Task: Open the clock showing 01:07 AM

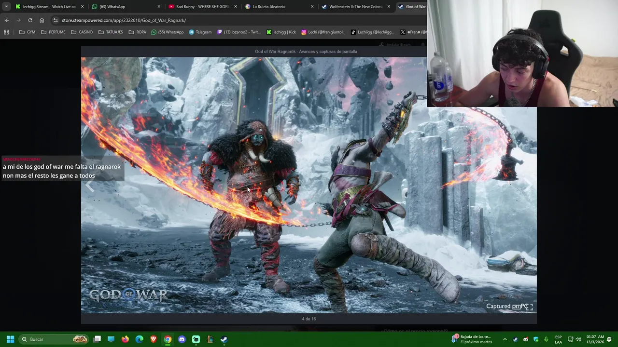Action: 595,339
